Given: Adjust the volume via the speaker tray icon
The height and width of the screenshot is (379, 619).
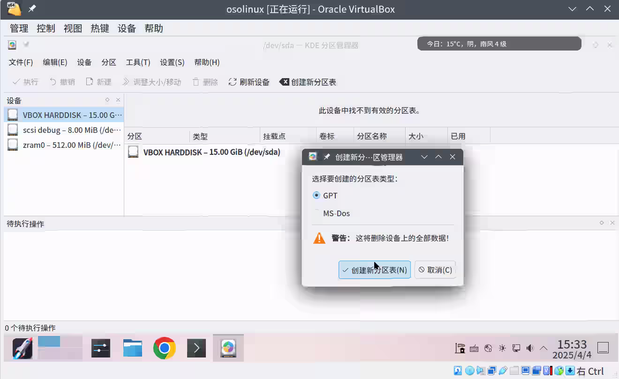Looking at the screenshot, I should 530,348.
